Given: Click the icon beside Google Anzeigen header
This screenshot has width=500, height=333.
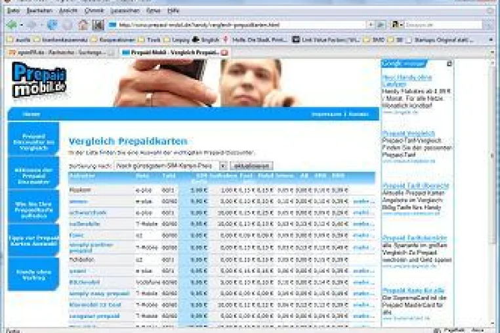Looking at the screenshot, I should pyautogui.click(x=449, y=64).
